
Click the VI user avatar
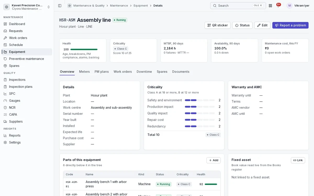coord(289,5)
